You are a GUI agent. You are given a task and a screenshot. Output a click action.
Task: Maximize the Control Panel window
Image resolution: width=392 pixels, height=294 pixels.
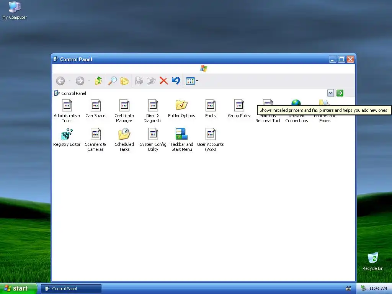click(x=341, y=59)
